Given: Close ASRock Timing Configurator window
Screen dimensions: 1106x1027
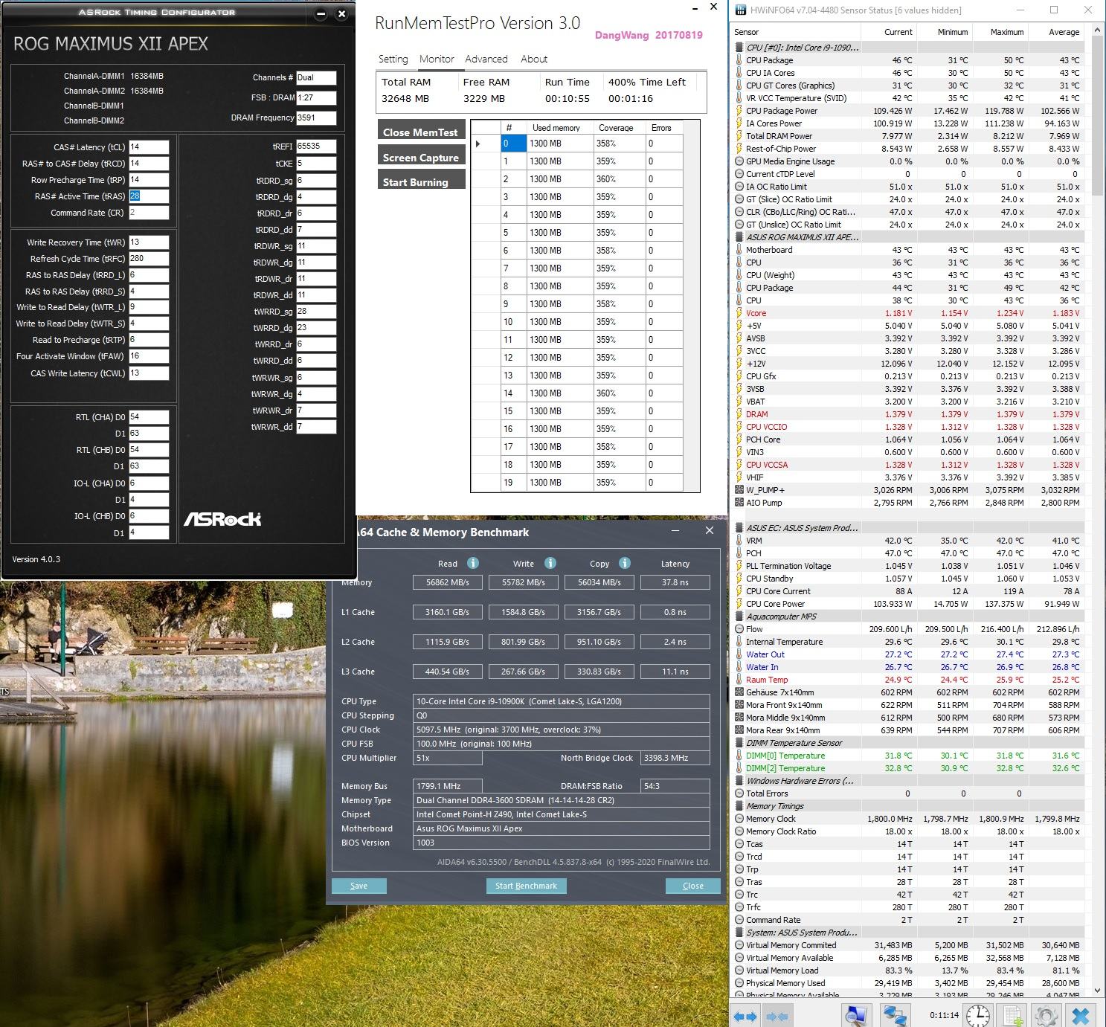Looking at the screenshot, I should 341,13.
